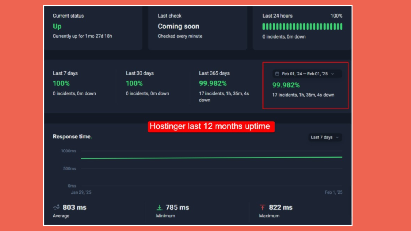Click the 500ms axis label
This screenshot has width=411, height=231.
pos(70,168)
